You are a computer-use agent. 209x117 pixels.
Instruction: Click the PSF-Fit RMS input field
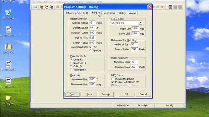pyautogui.click(x=92, y=38)
